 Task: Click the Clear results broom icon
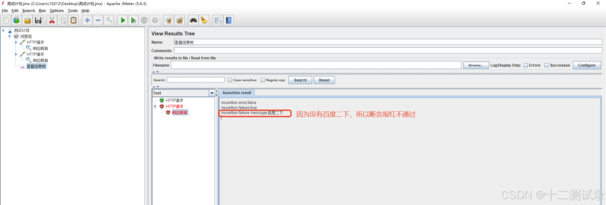(x=169, y=20)
